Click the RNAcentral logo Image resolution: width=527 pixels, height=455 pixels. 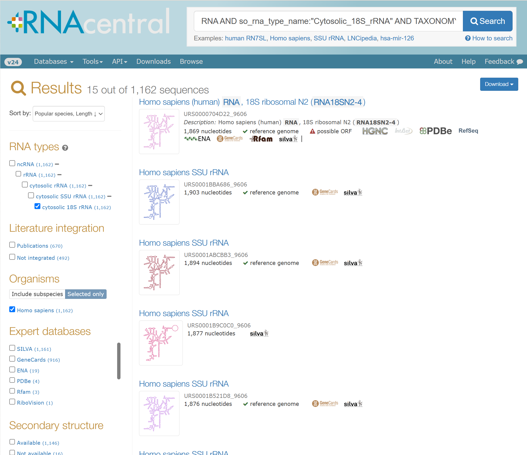point(89,22)
